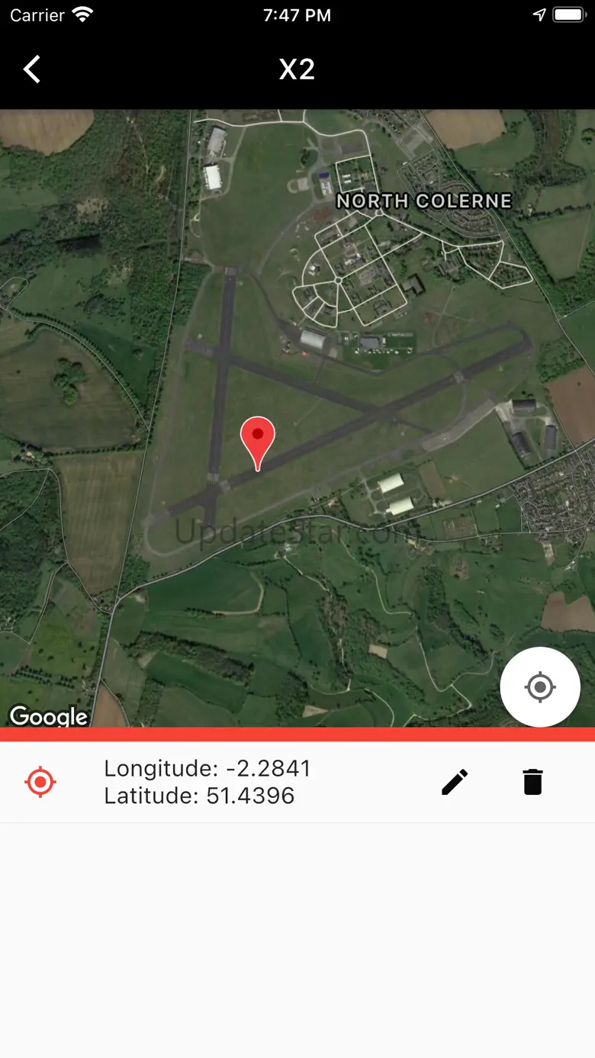Center map with my-location round button

tap(540, 687)
